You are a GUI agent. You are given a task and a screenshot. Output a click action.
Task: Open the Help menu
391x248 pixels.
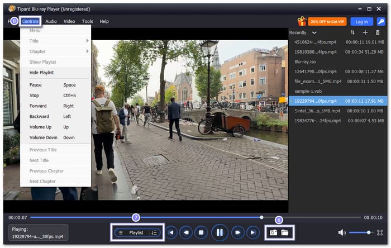click(x=104, y=21)
